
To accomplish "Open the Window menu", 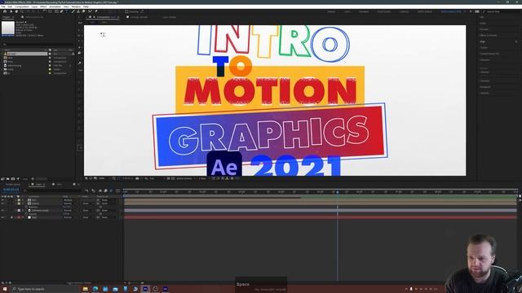I will point(76,7).
